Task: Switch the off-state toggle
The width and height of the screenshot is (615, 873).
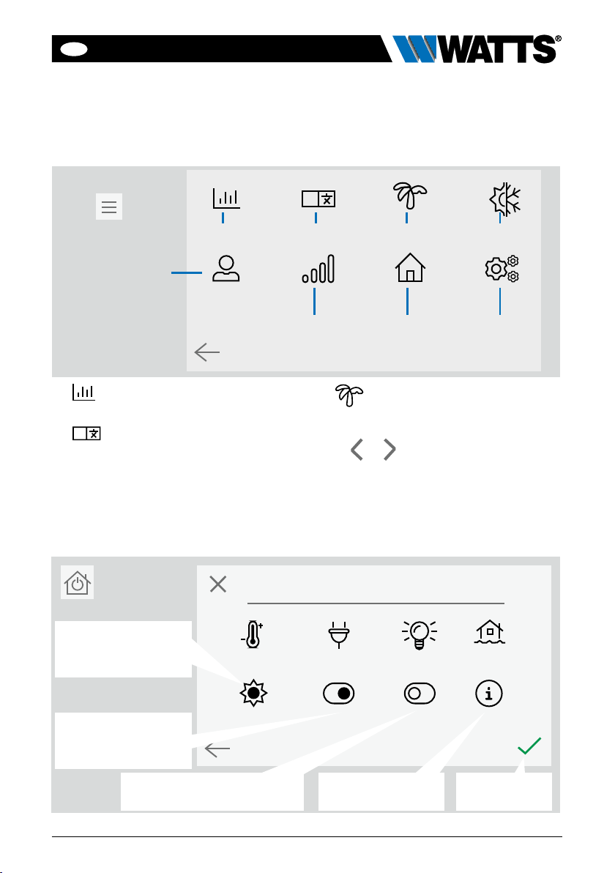Action: (420, 693)
